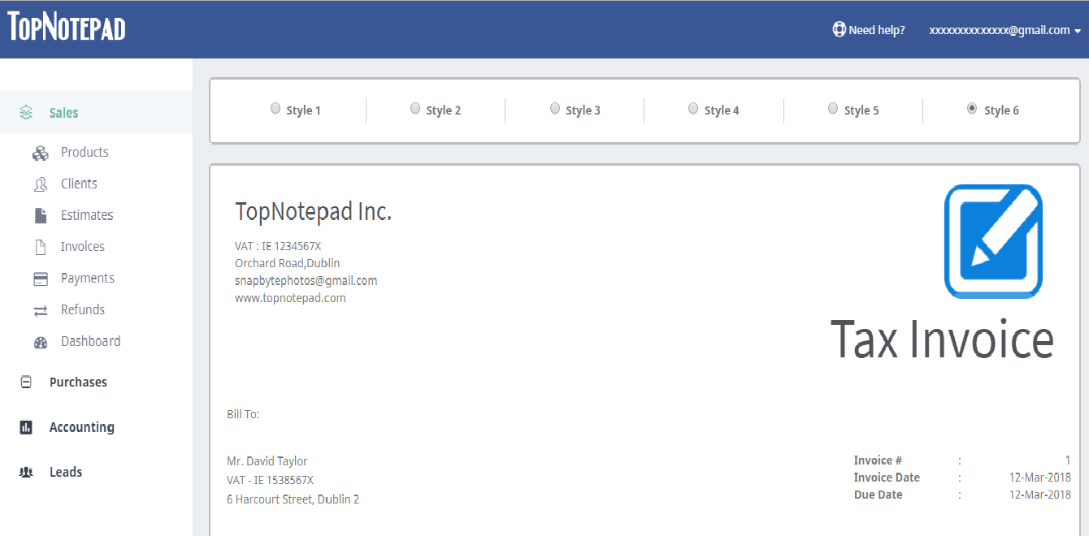Click the Dashboard gauge icon
The width and height of the screenshot is (1089, 536).
[41, 342]
